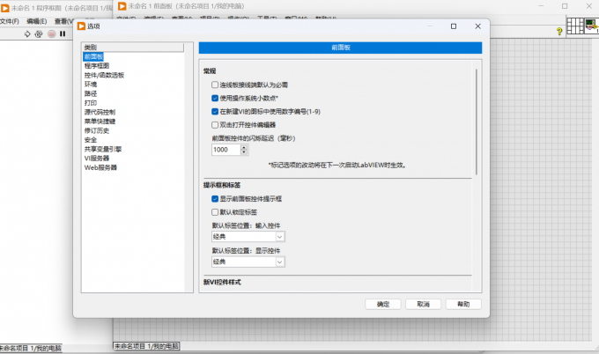
Task: Open 文件(F) menu in block diagram window
Action: click(x=10, y=21)
